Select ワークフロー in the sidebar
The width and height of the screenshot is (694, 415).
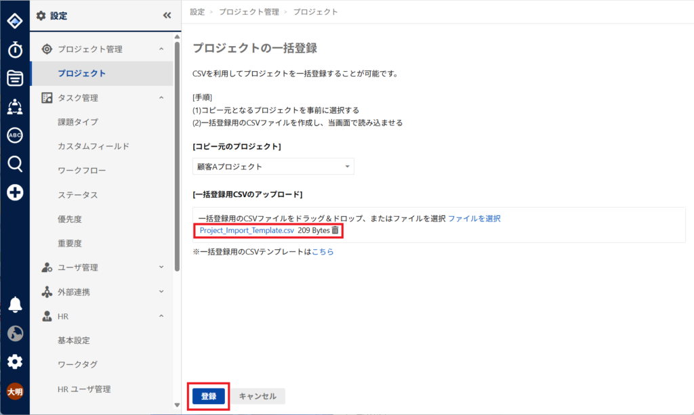pos(81,171)
